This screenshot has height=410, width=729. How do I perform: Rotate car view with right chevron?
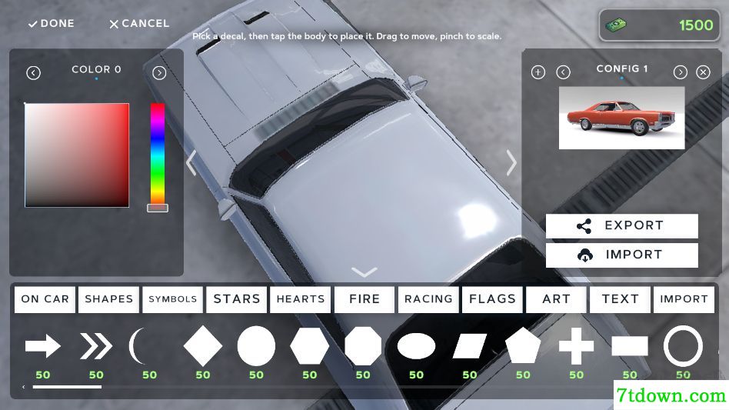(511, 163)
